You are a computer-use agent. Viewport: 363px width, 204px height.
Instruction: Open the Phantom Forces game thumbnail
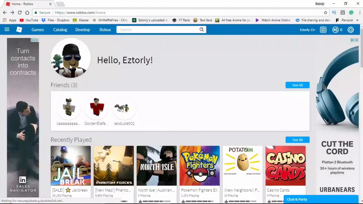(114, 166)
